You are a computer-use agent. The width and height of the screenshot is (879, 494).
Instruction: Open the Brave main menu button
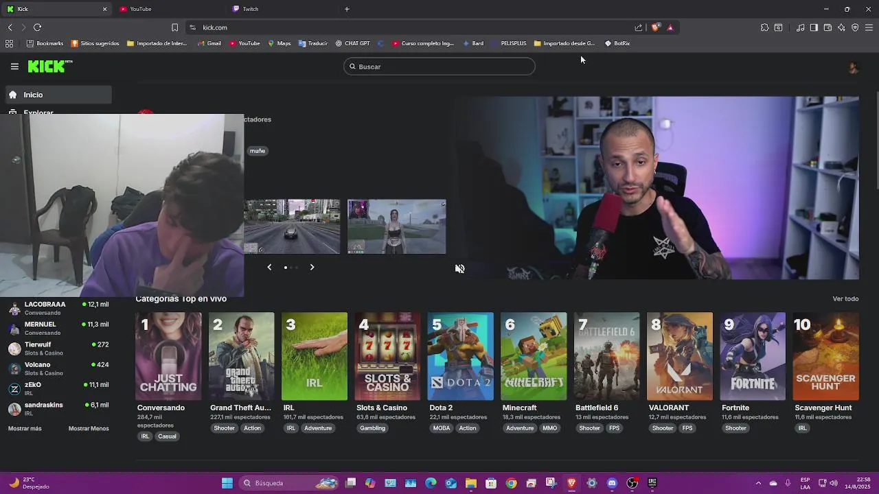pyautogui.click(x=869, y=27)
